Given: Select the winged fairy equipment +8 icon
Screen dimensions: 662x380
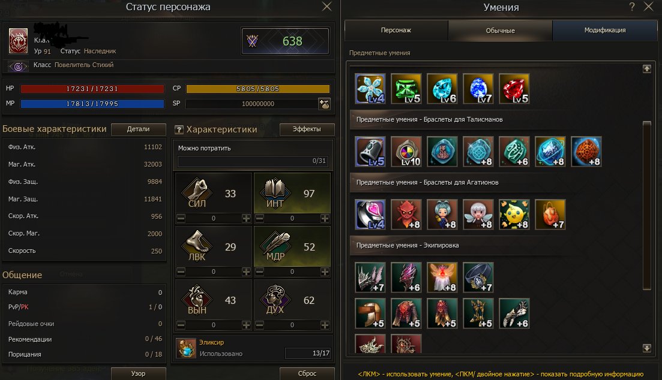Looking at the screenshot, I should [x=442, y=277].
